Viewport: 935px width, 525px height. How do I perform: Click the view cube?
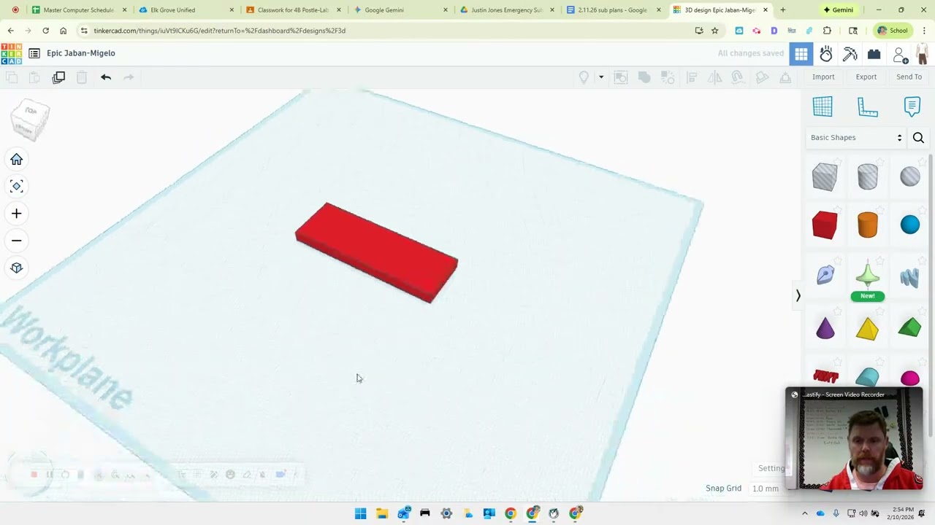pyautogui.click(x=31, y=120)
